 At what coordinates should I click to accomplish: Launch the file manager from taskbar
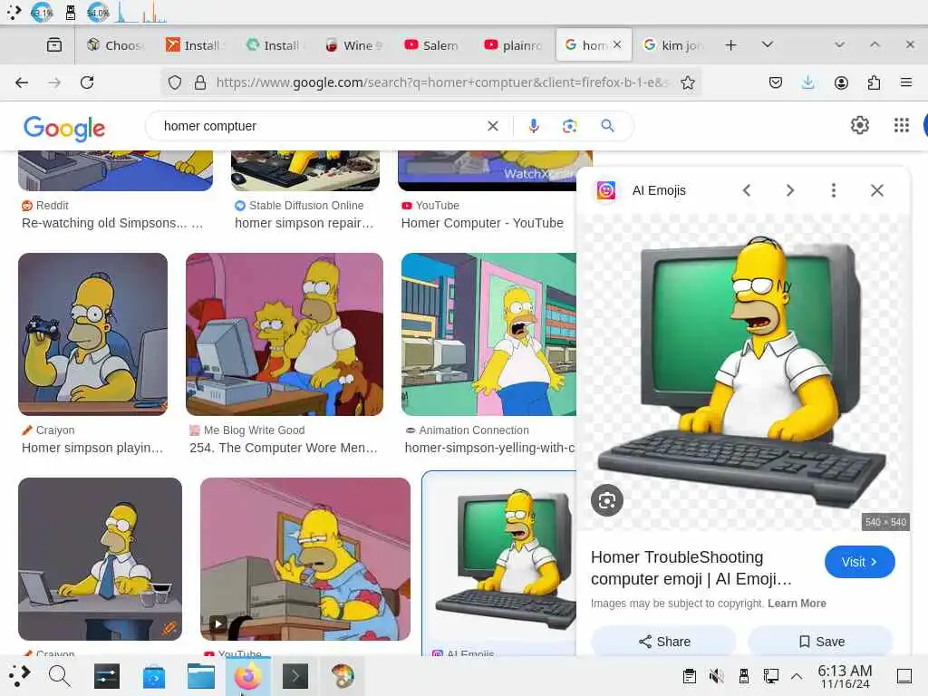201,676
